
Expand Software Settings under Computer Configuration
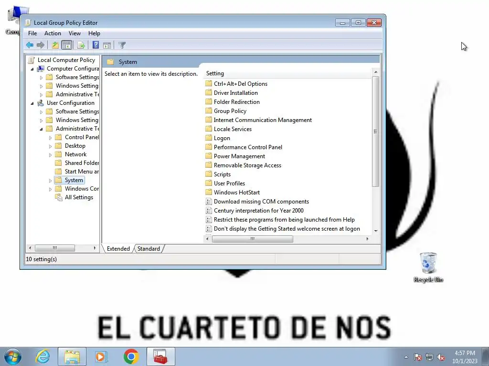tap(41, 78)
